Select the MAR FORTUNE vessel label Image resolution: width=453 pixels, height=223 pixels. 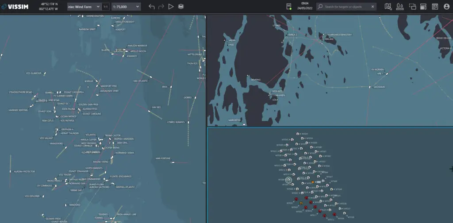pyautogui.click(x=163, y=158)
